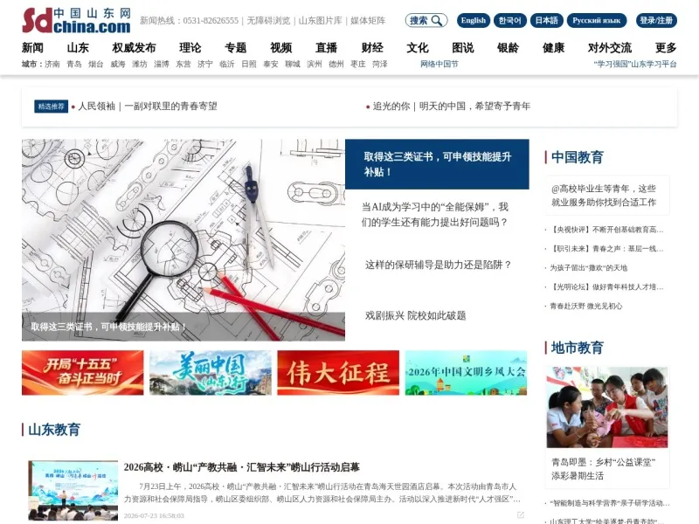Open the 专题 menu
This screenshot has height=524, width=699.
pyautogui.click(x=236, y=48)
